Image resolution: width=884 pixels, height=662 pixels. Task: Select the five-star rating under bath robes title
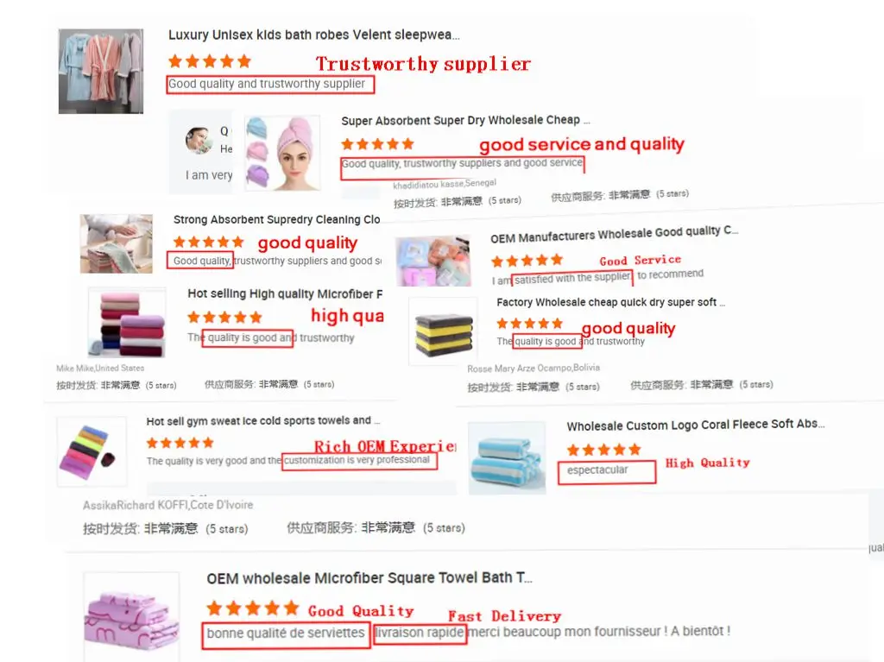coord(209,61)
